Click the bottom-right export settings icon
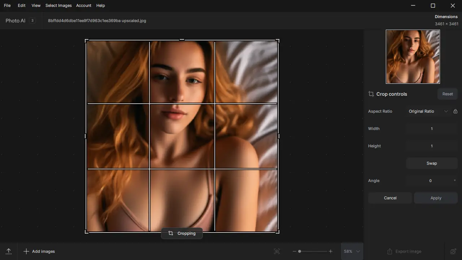Viewport: 462px width, 260px height. pyautogui.click(x=453, y=251)
